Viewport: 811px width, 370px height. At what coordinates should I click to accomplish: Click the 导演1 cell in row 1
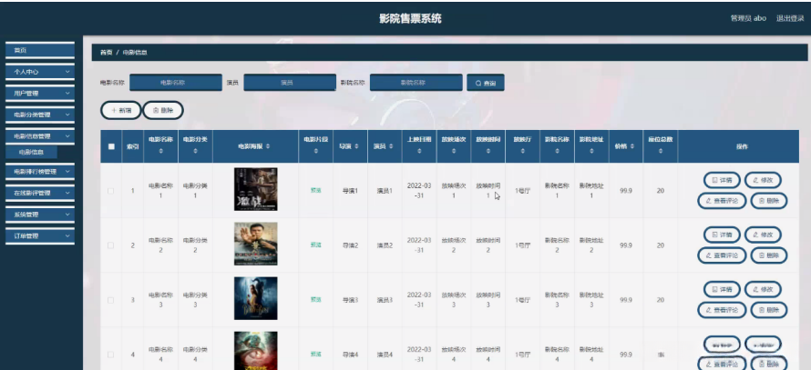pyautogui.click(x=350, y=191)
